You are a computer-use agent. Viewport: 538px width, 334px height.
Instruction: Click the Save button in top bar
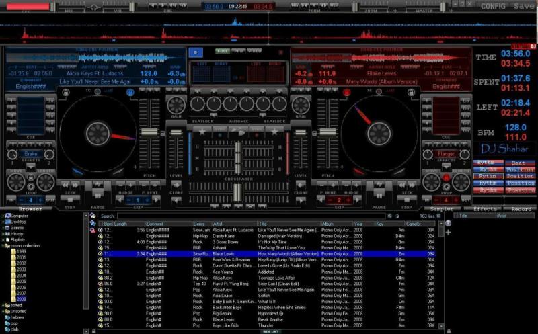[x=524, y=6]
